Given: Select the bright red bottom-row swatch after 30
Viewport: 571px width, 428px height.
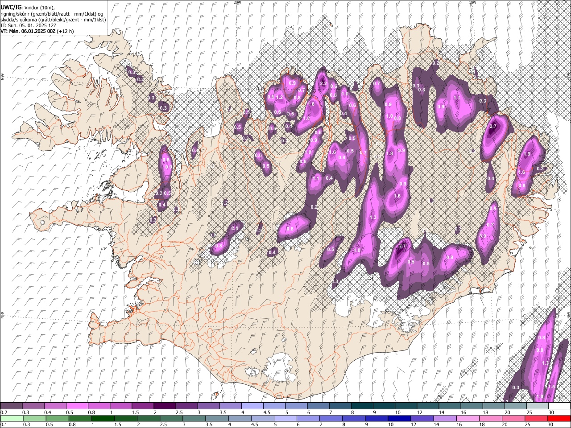Looking at the screenshot, I should (x=559, y=419).
